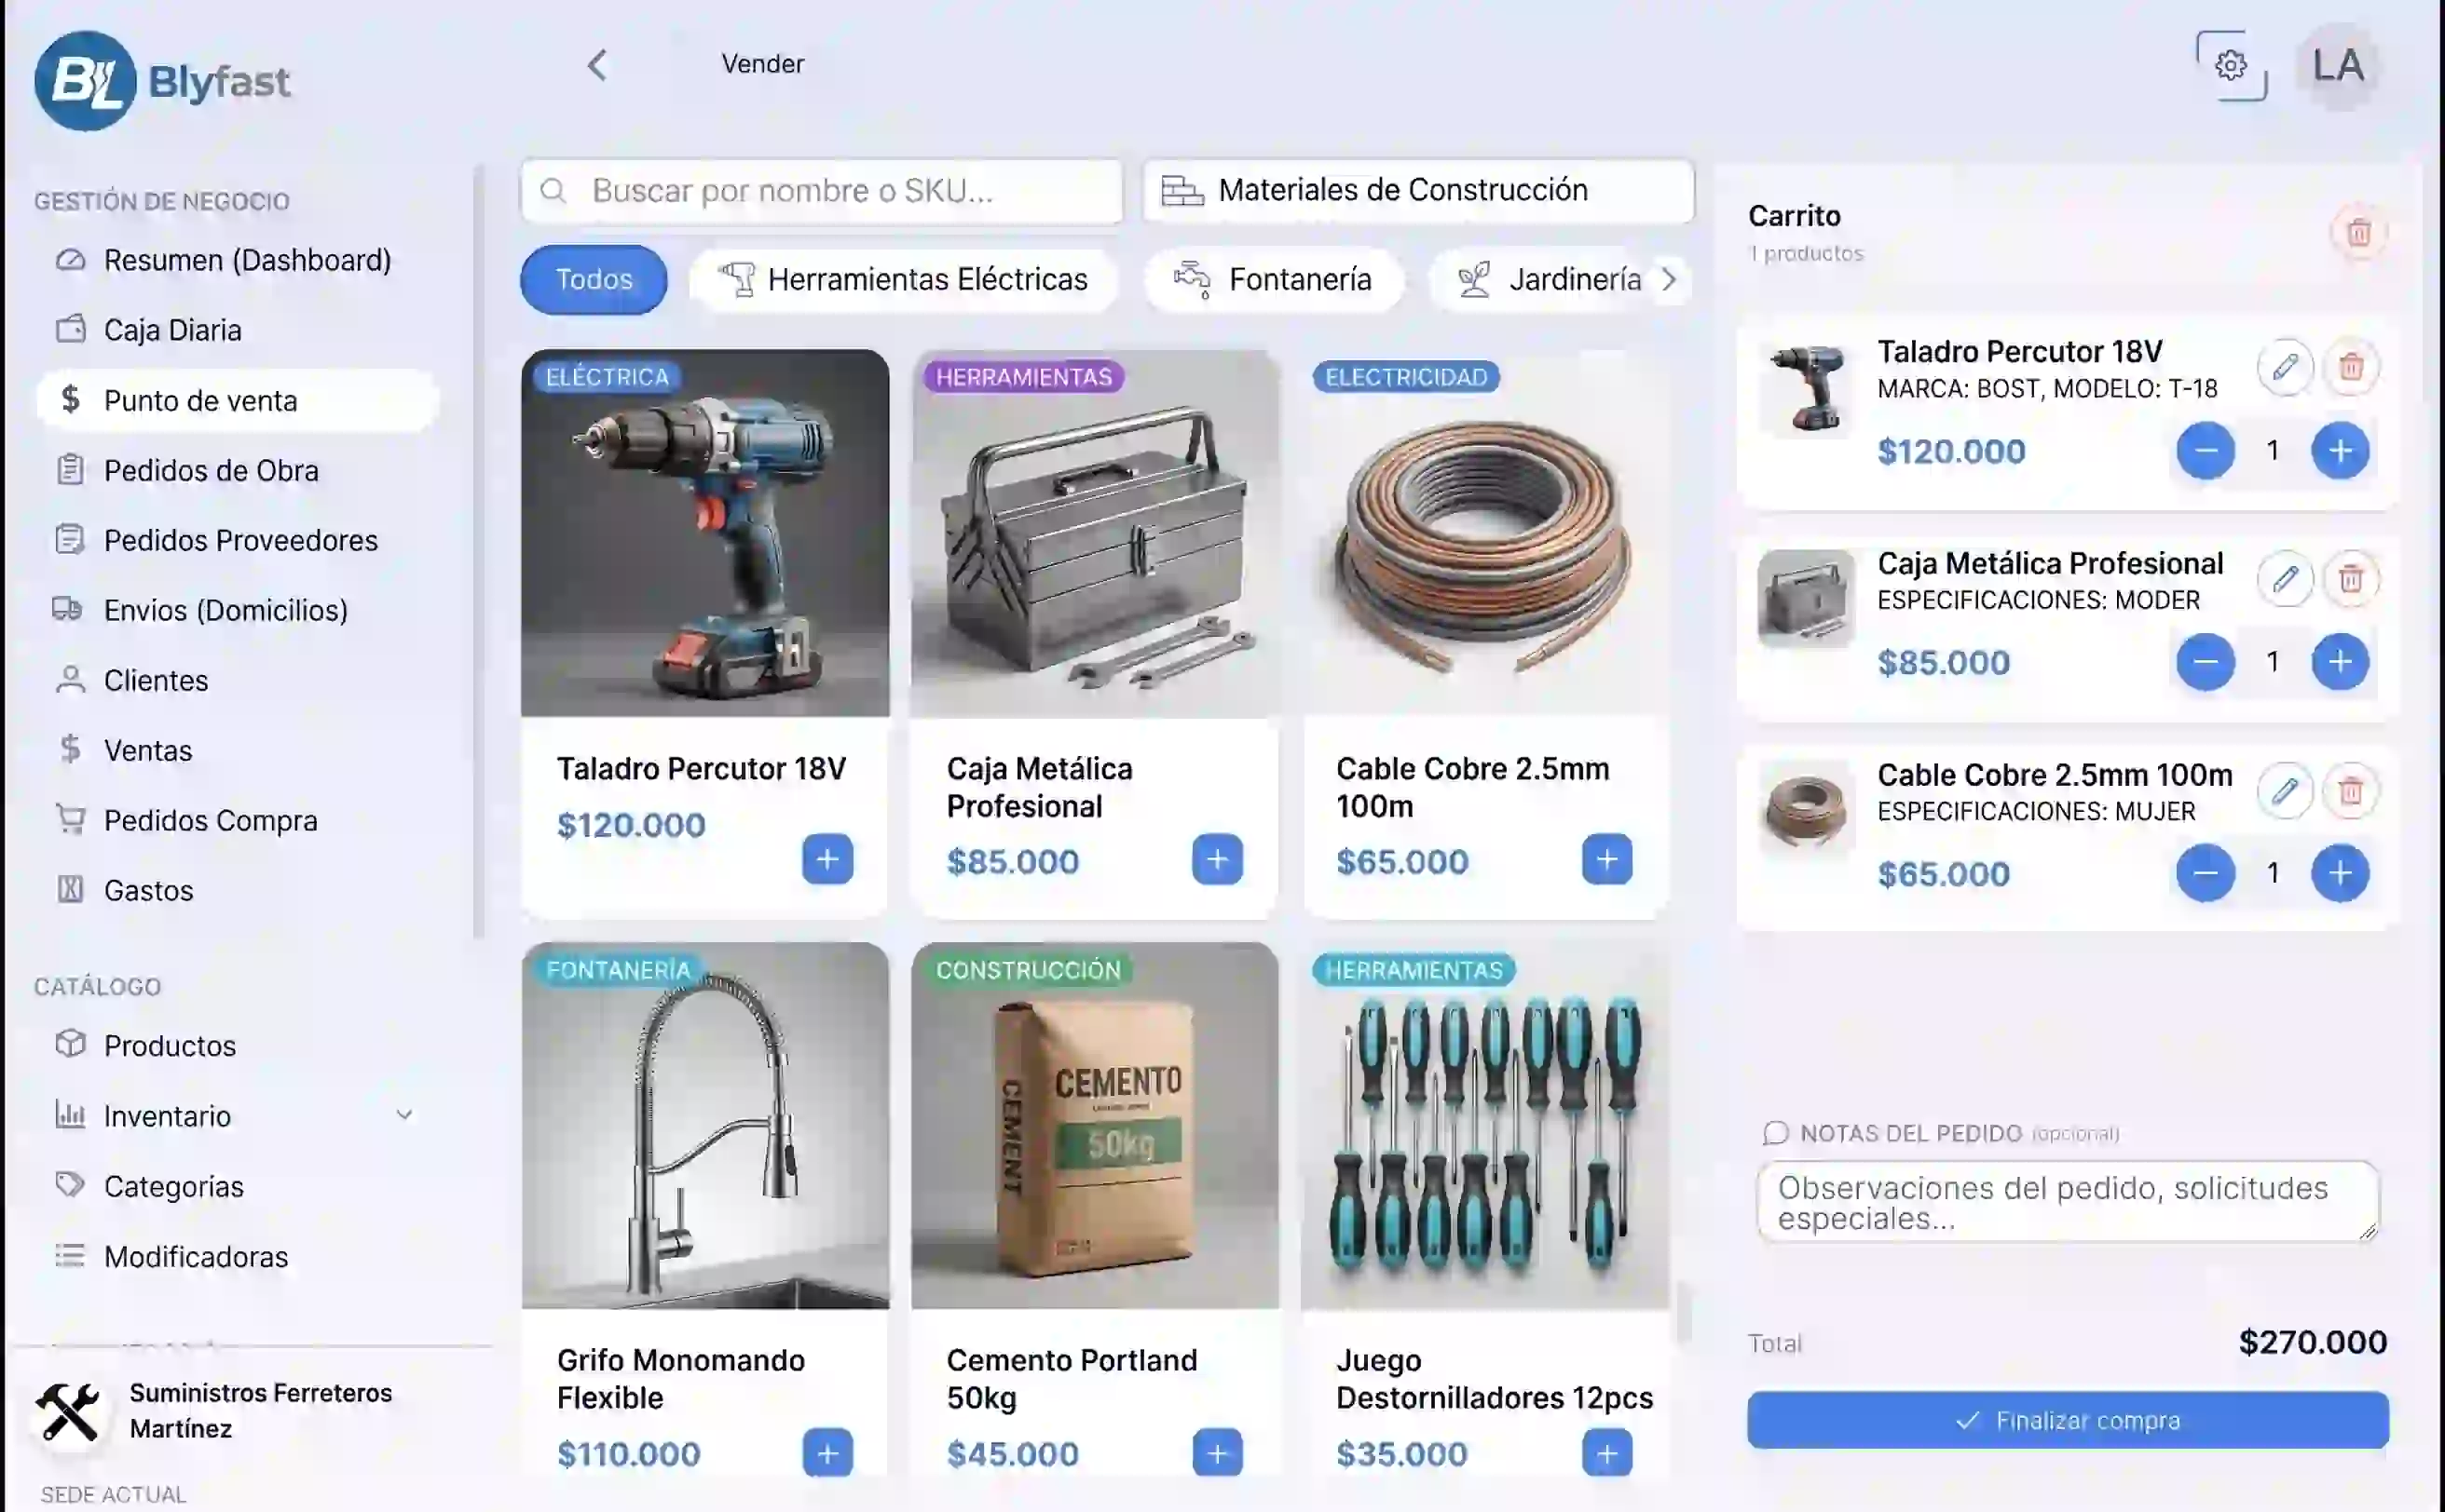Add Grifo Monomando Flexible with its plus button
Viewport: 2445px width, 1512px height.
click(x=827, y=1453)
